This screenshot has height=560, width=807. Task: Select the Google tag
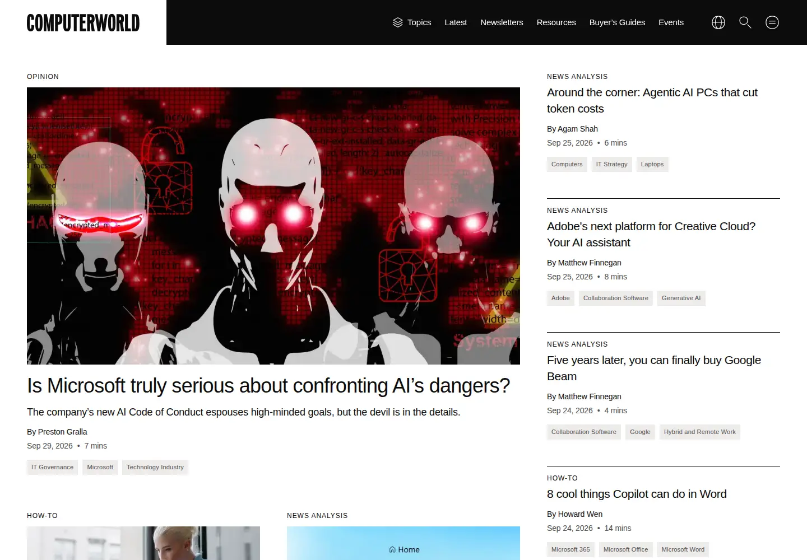pos(640,432)
